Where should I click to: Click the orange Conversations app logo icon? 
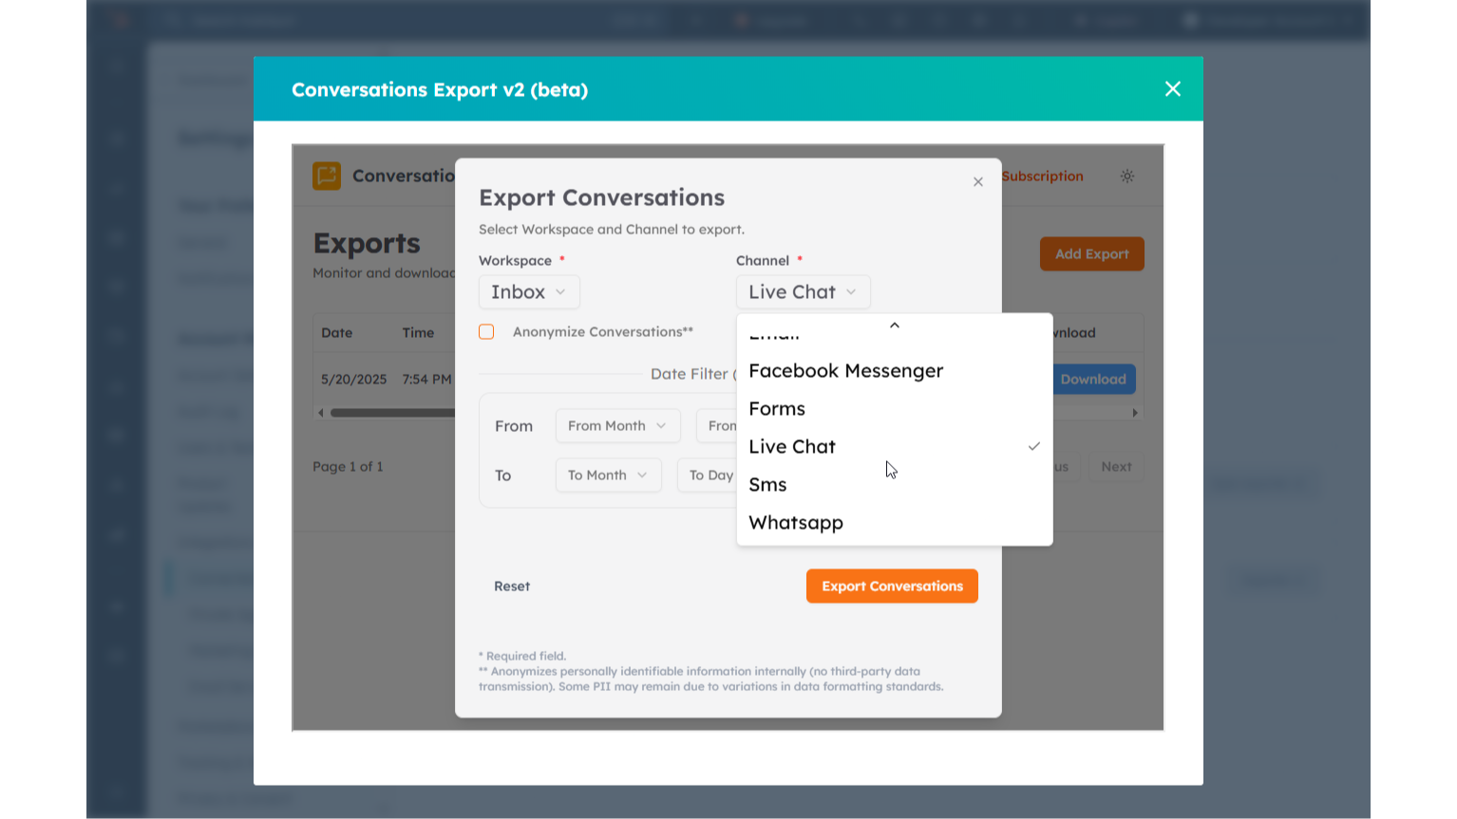point(327,176)
